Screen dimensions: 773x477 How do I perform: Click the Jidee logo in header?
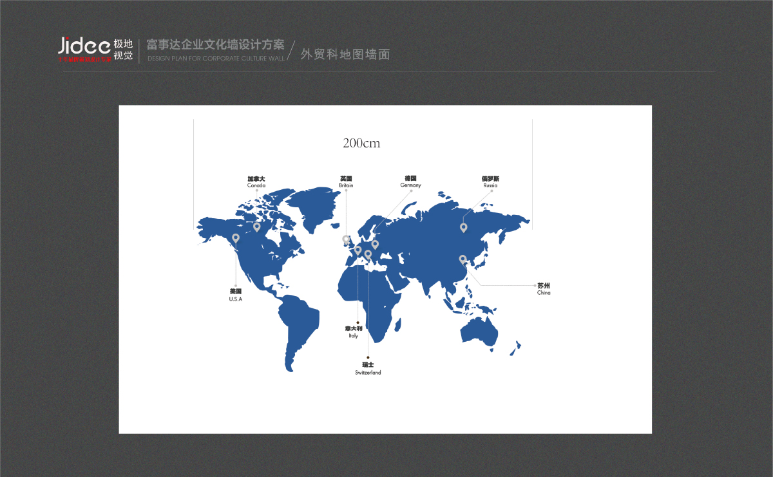click(x=84, y=46)
